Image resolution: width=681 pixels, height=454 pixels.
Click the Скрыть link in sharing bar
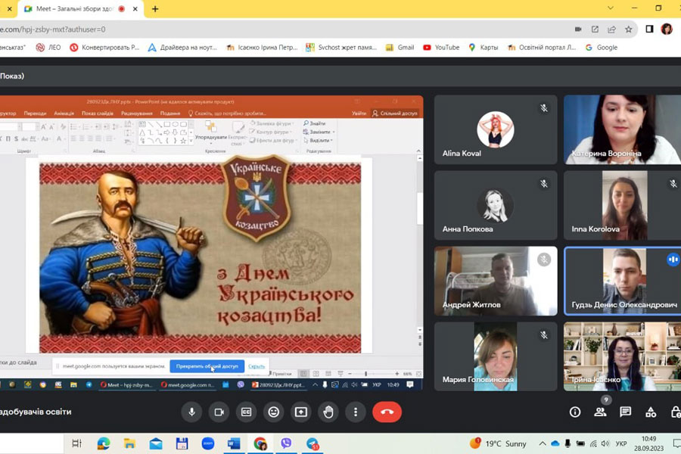257,366
